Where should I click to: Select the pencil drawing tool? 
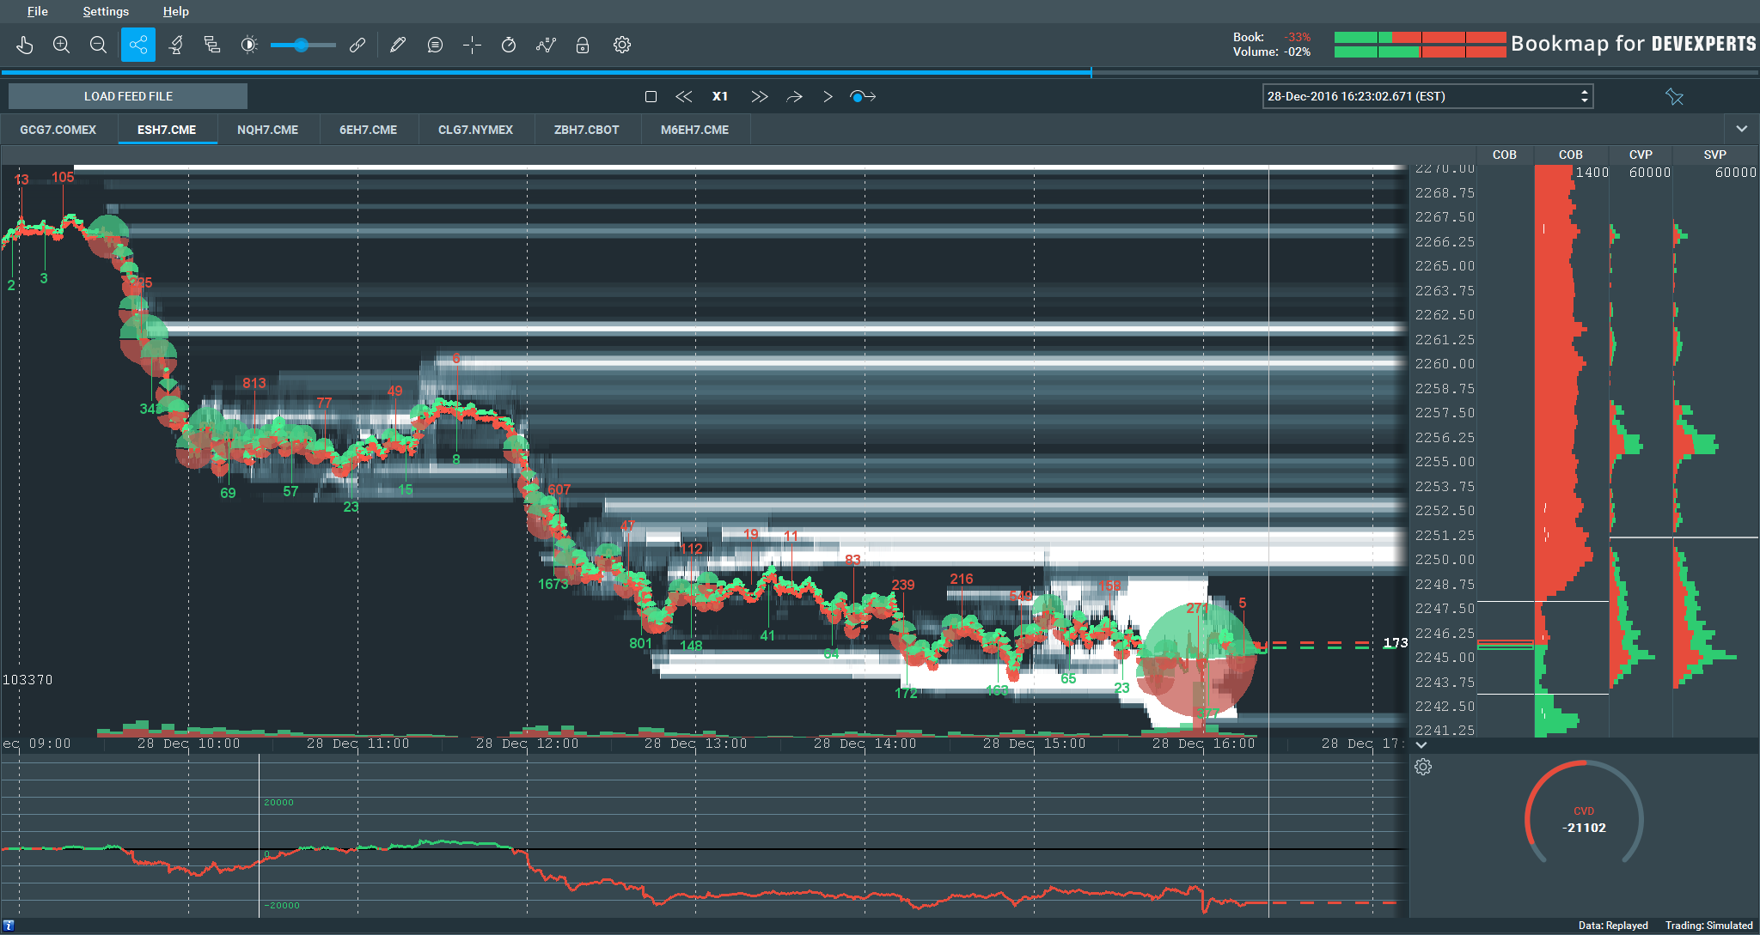397,45
